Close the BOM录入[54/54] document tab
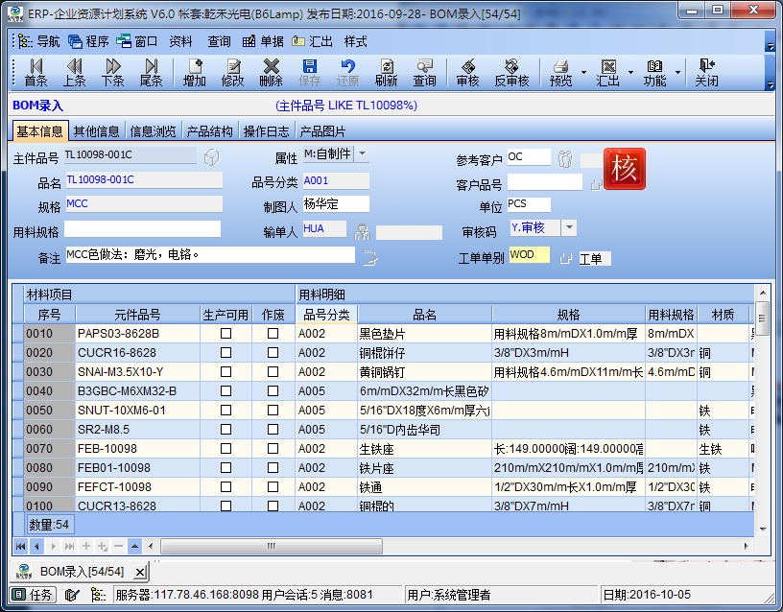 point(140,572)
